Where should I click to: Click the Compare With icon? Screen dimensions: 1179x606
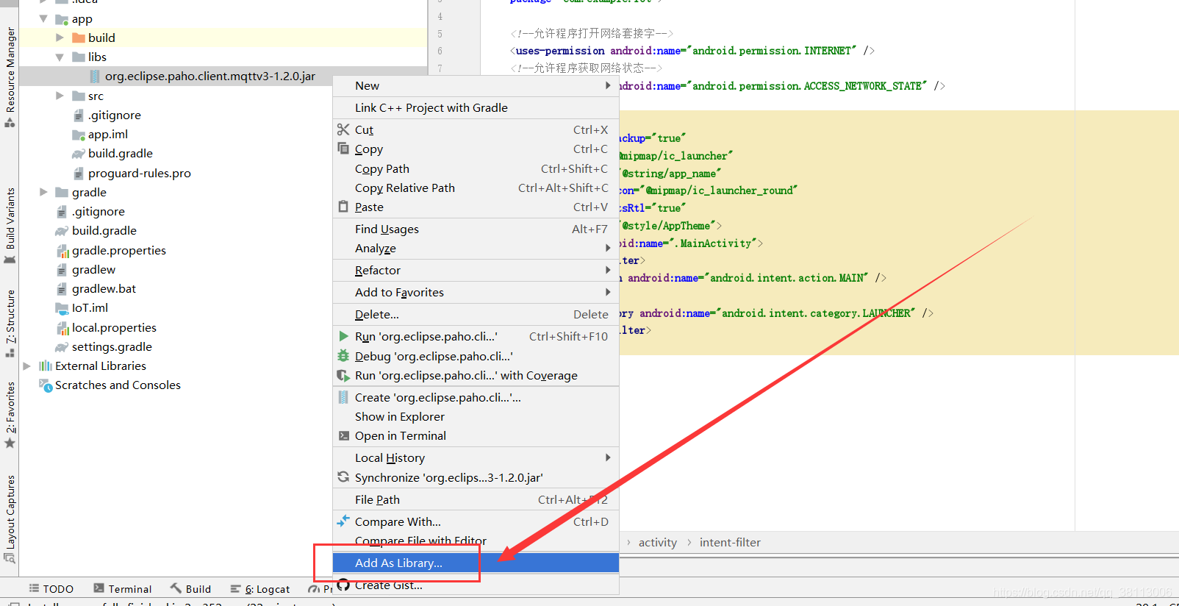pyautogui.click(x=343, y=521)
